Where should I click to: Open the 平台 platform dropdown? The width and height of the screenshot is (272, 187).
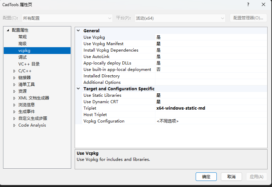click(180, 18)
